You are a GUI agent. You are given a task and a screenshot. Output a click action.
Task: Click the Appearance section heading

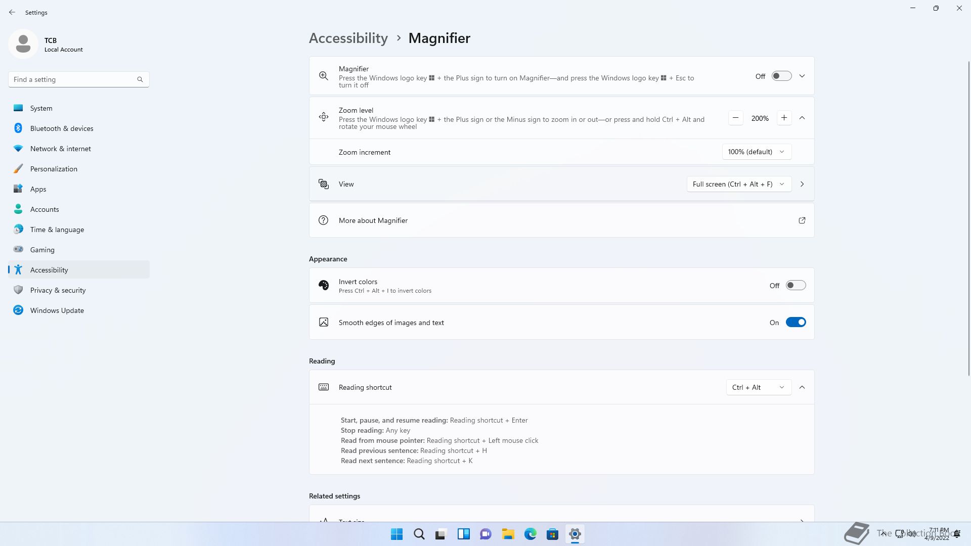(328, 259)
